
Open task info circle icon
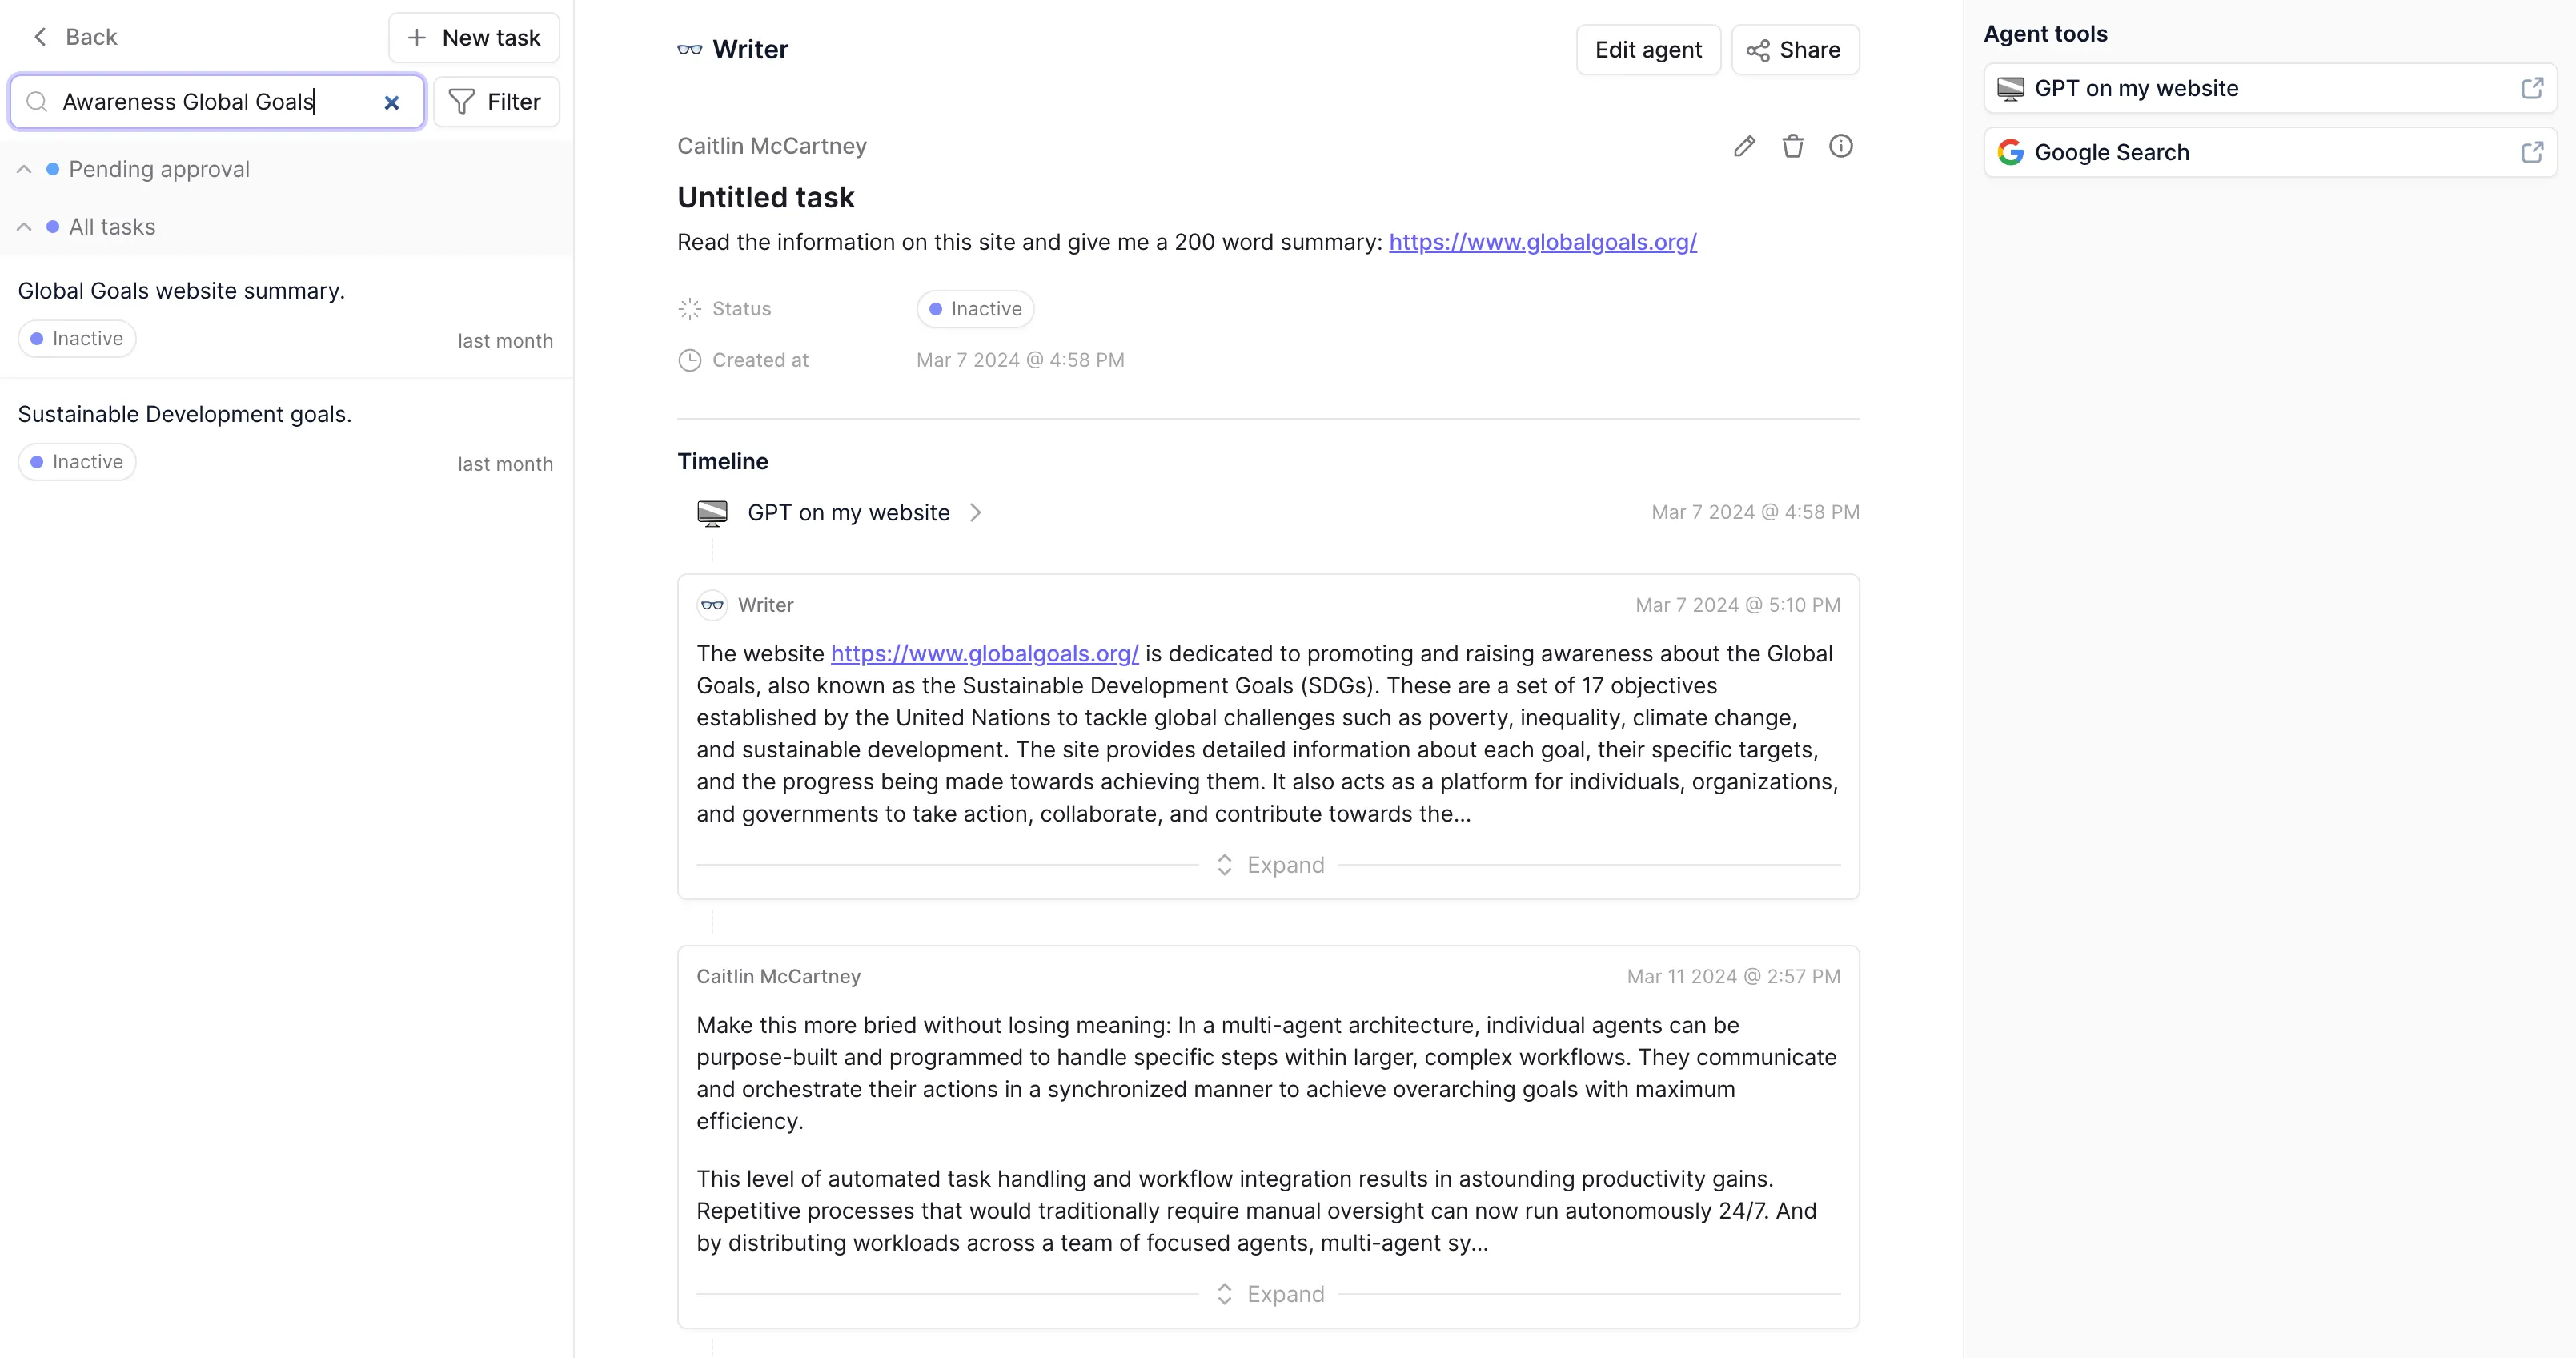coord(1840,146)
